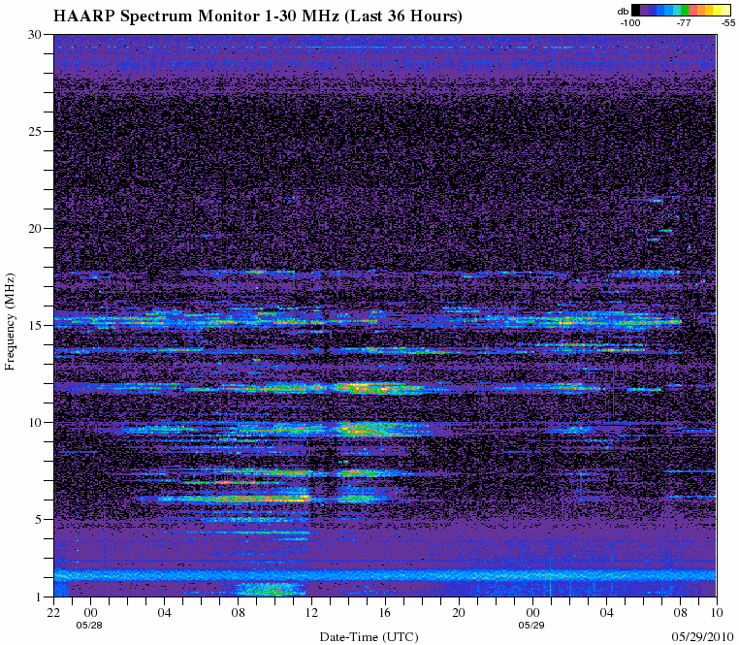Select the 'db' colorbar unit label
This screenshot has height=645, width=739.
pos(623,12)
